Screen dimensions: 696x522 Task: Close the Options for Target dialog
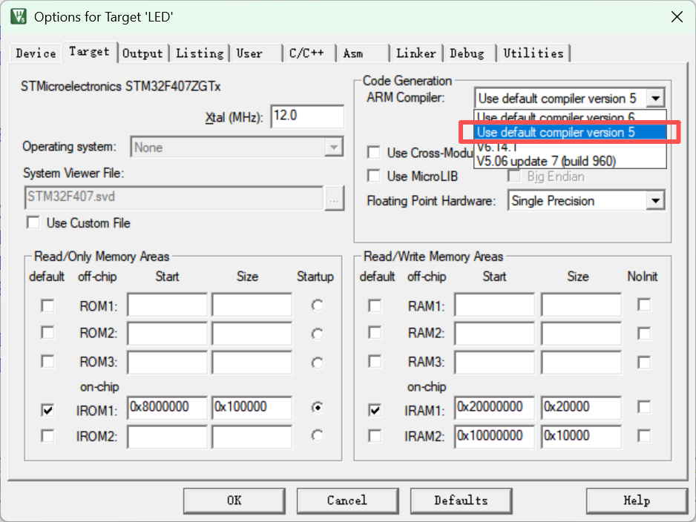[677, 17]
